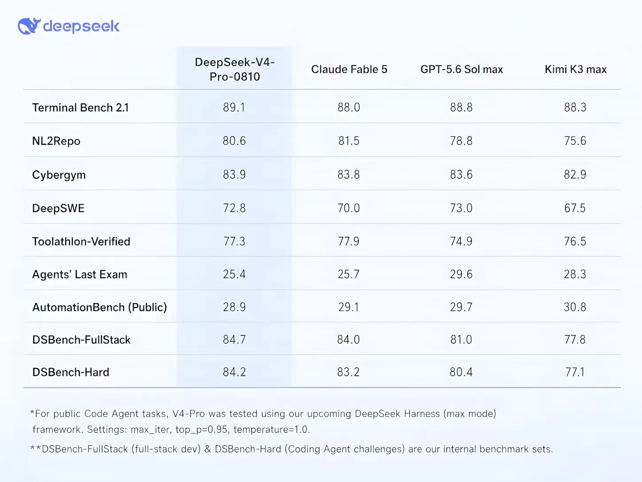Select the DeepSeek-V4-Pro-0810 column header

coord(235,69)
